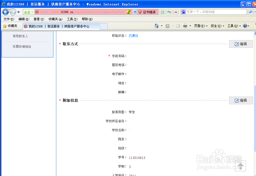Open help via the question mark icon

click(x=245, y=26)
